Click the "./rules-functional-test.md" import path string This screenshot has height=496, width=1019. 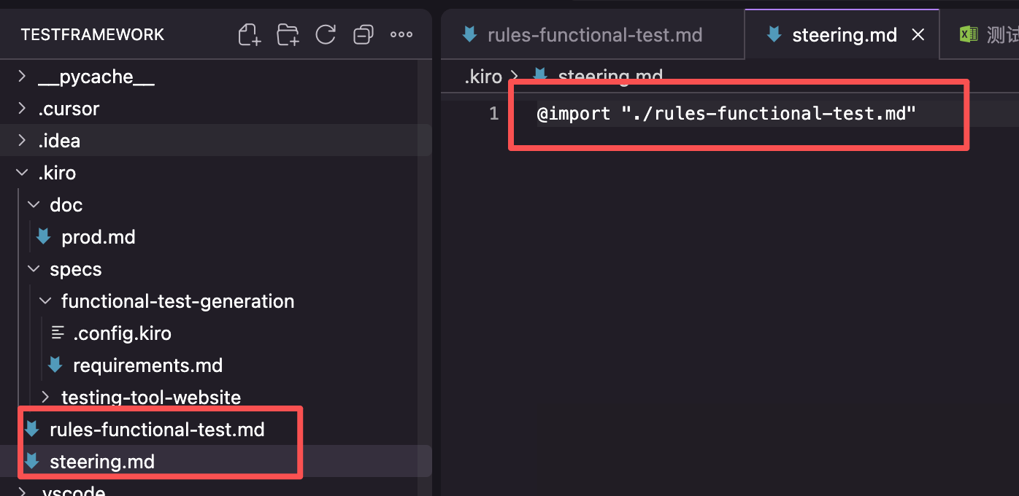pos(769,114)
